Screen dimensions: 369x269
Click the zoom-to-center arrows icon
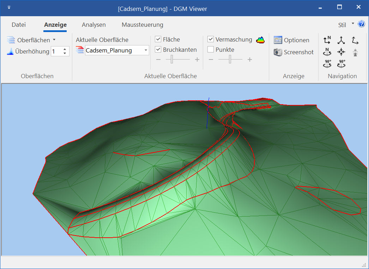[341, 52]
